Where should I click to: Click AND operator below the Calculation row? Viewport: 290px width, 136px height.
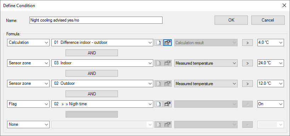tap(92, 53)
